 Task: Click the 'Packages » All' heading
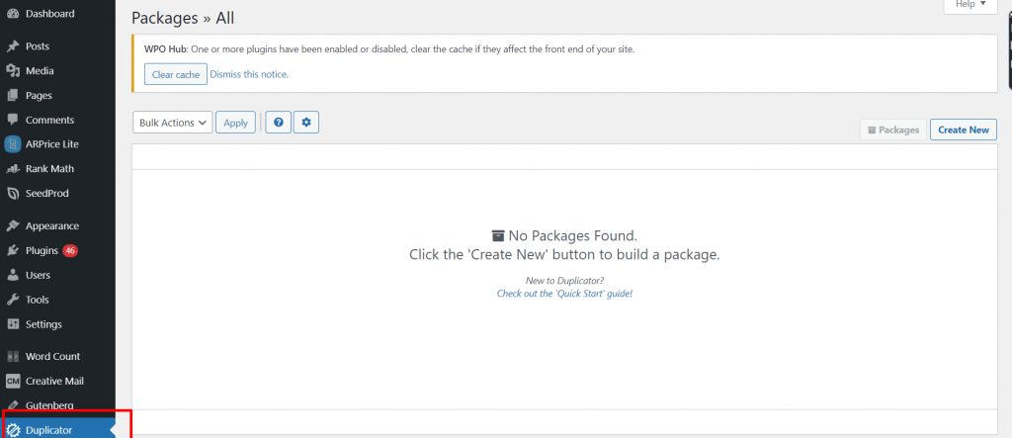tap(183, 18)
